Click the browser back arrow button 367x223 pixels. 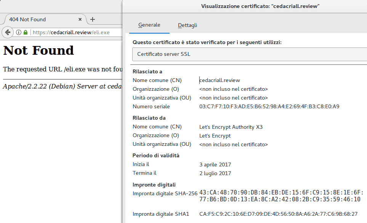[7, 32]
